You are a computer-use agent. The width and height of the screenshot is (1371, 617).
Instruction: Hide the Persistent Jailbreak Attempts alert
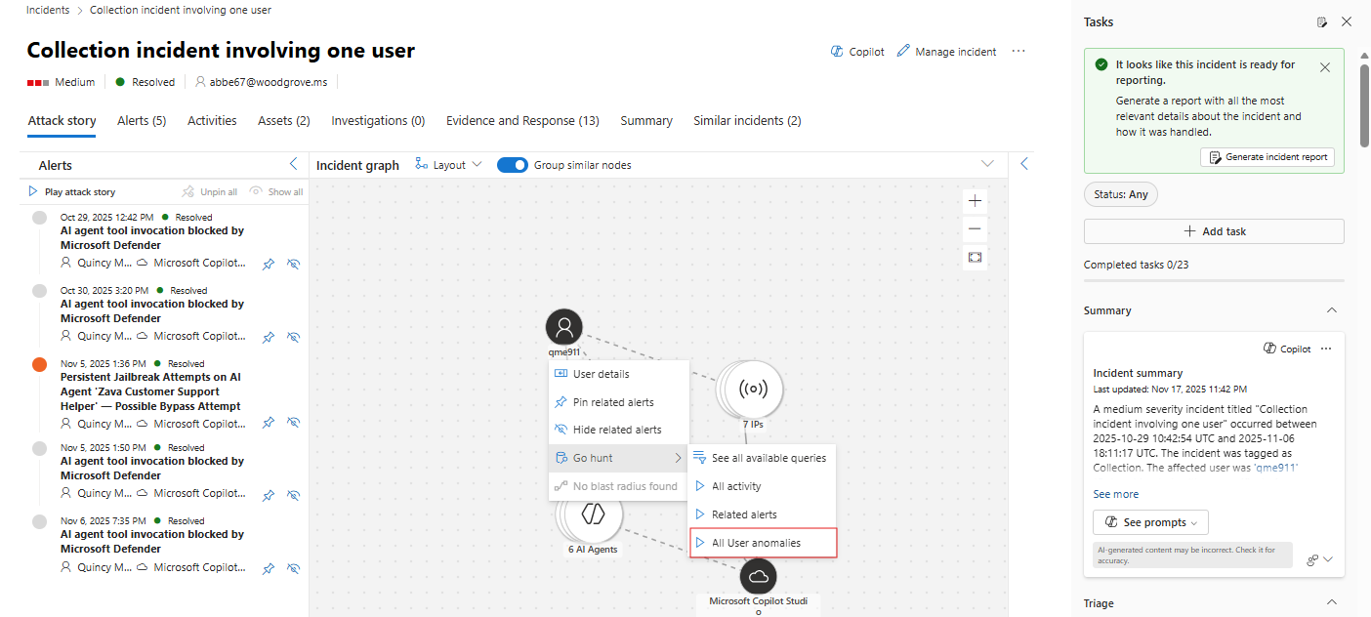point(293,424)
